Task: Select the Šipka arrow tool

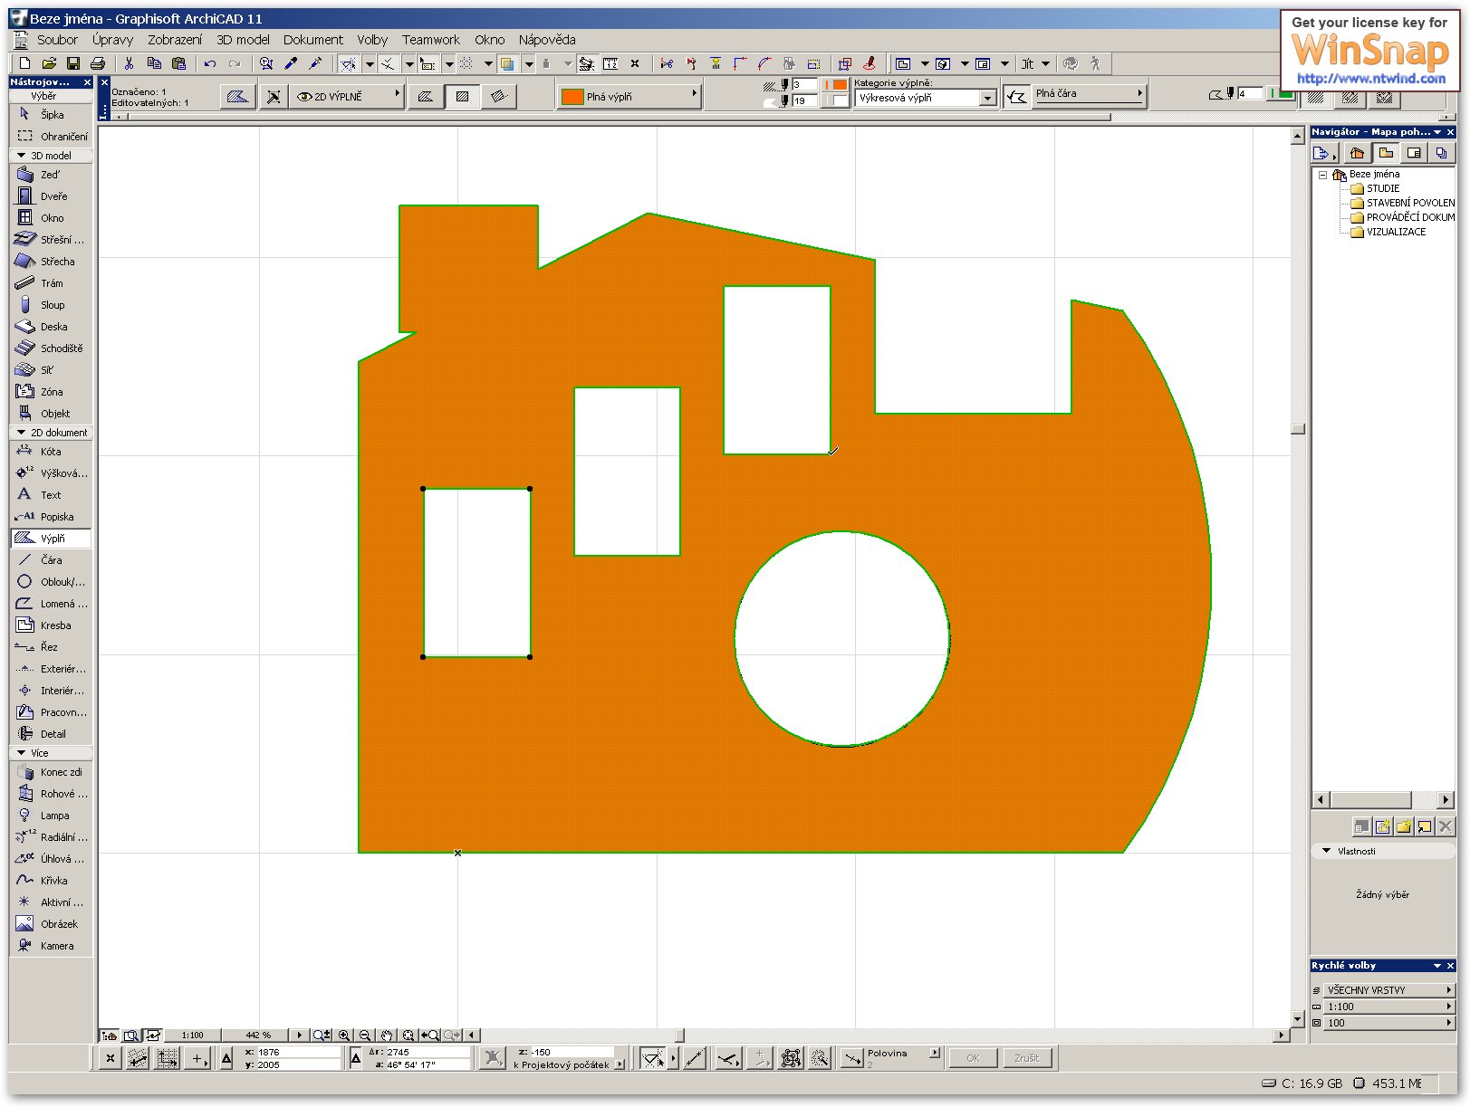Action: click(x=51, y=115)
